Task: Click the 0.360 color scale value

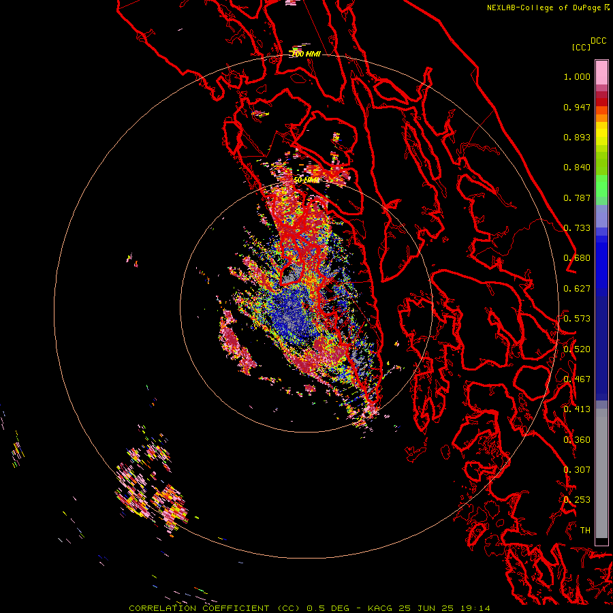Action: coord(577,440)
